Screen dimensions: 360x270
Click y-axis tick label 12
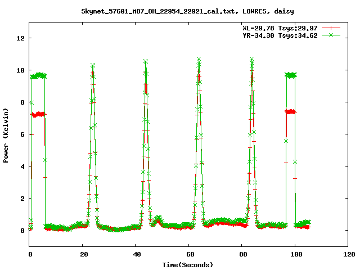point(20,38)
